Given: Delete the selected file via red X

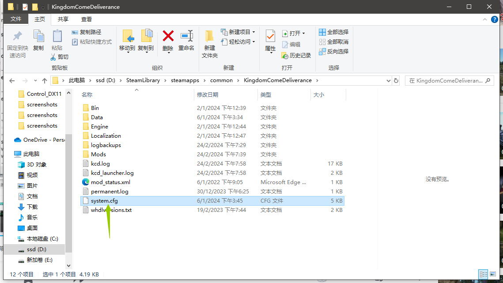Looking at the screenshot, I should 168,41.
